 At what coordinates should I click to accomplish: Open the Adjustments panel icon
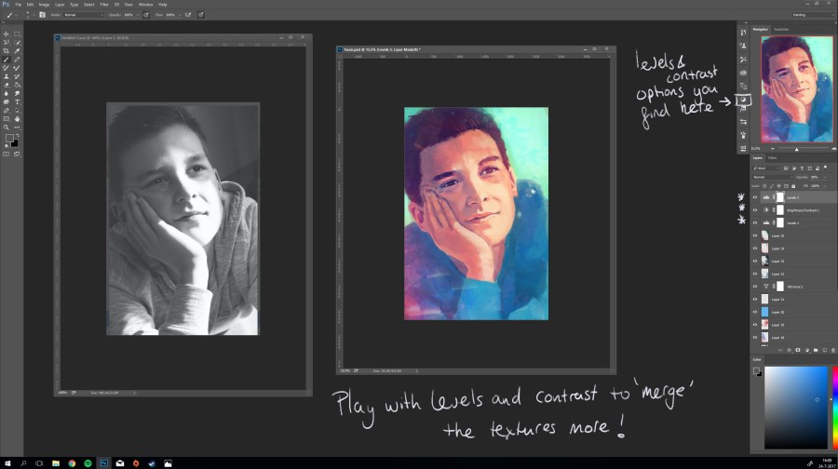pyautogui.click(x=743, y=99)
